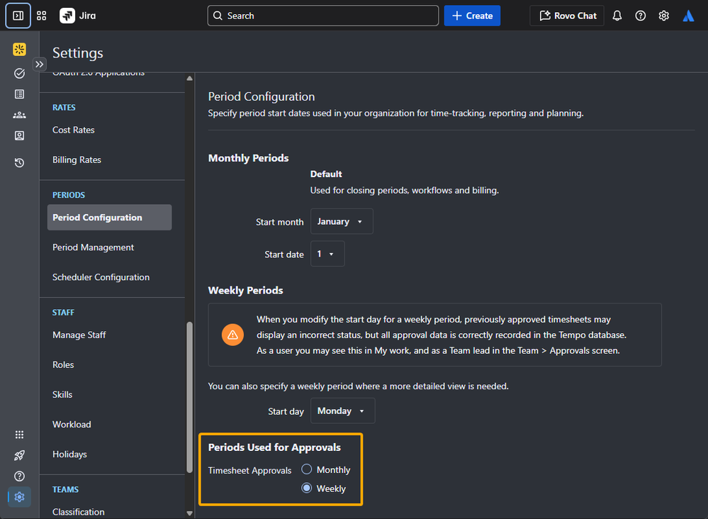The height and width of the screenshot is (519, 708).
Task: Select Weekly timesheet approvals
Action: (307, 489)
